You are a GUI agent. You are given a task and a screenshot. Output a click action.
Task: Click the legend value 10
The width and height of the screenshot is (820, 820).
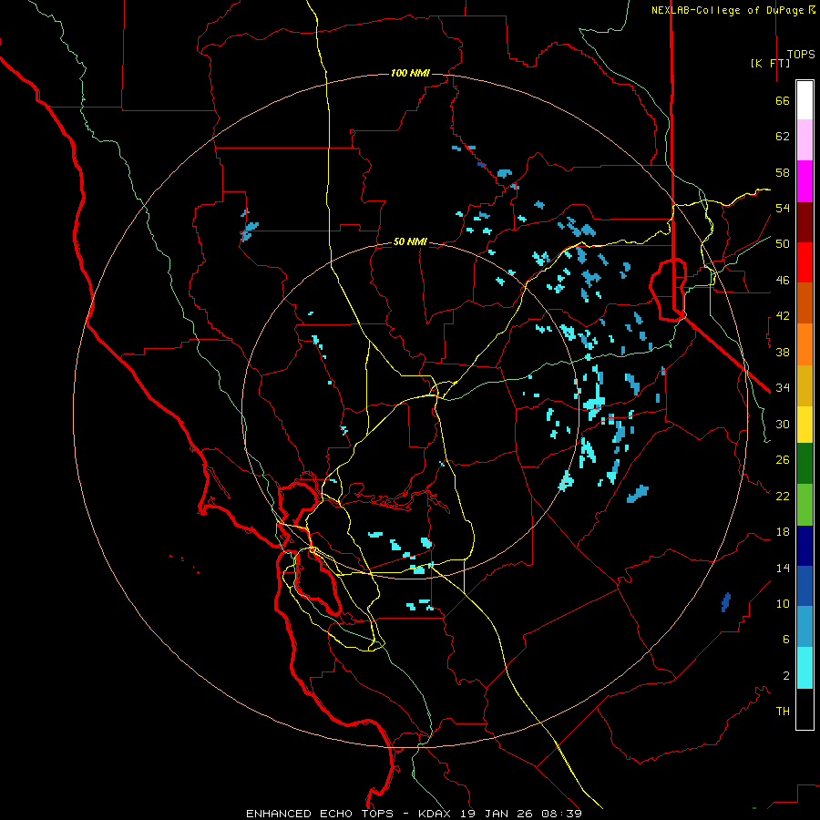coord(783,603)
